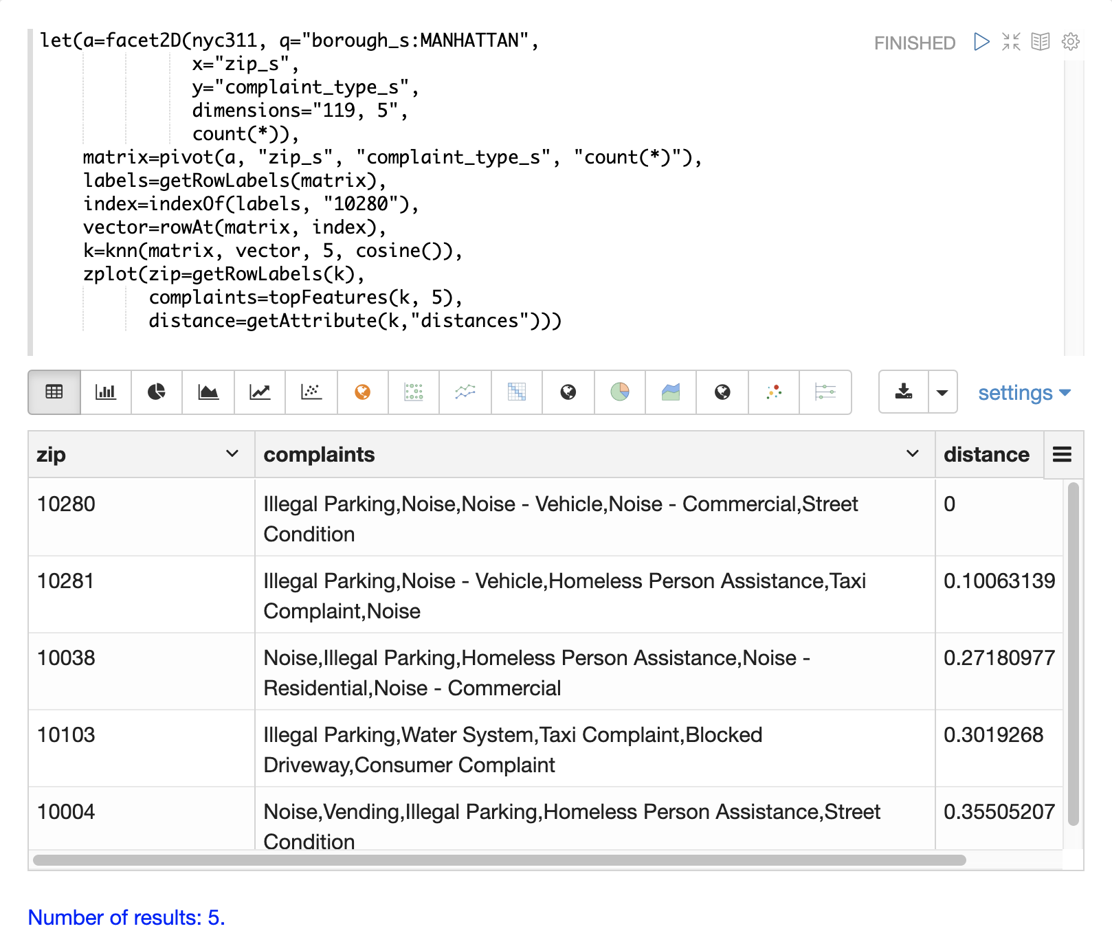Image resolution: width=1112 pixels, height=944 pixels.
Task: Click the orange globe map icon
Action: 362,392
